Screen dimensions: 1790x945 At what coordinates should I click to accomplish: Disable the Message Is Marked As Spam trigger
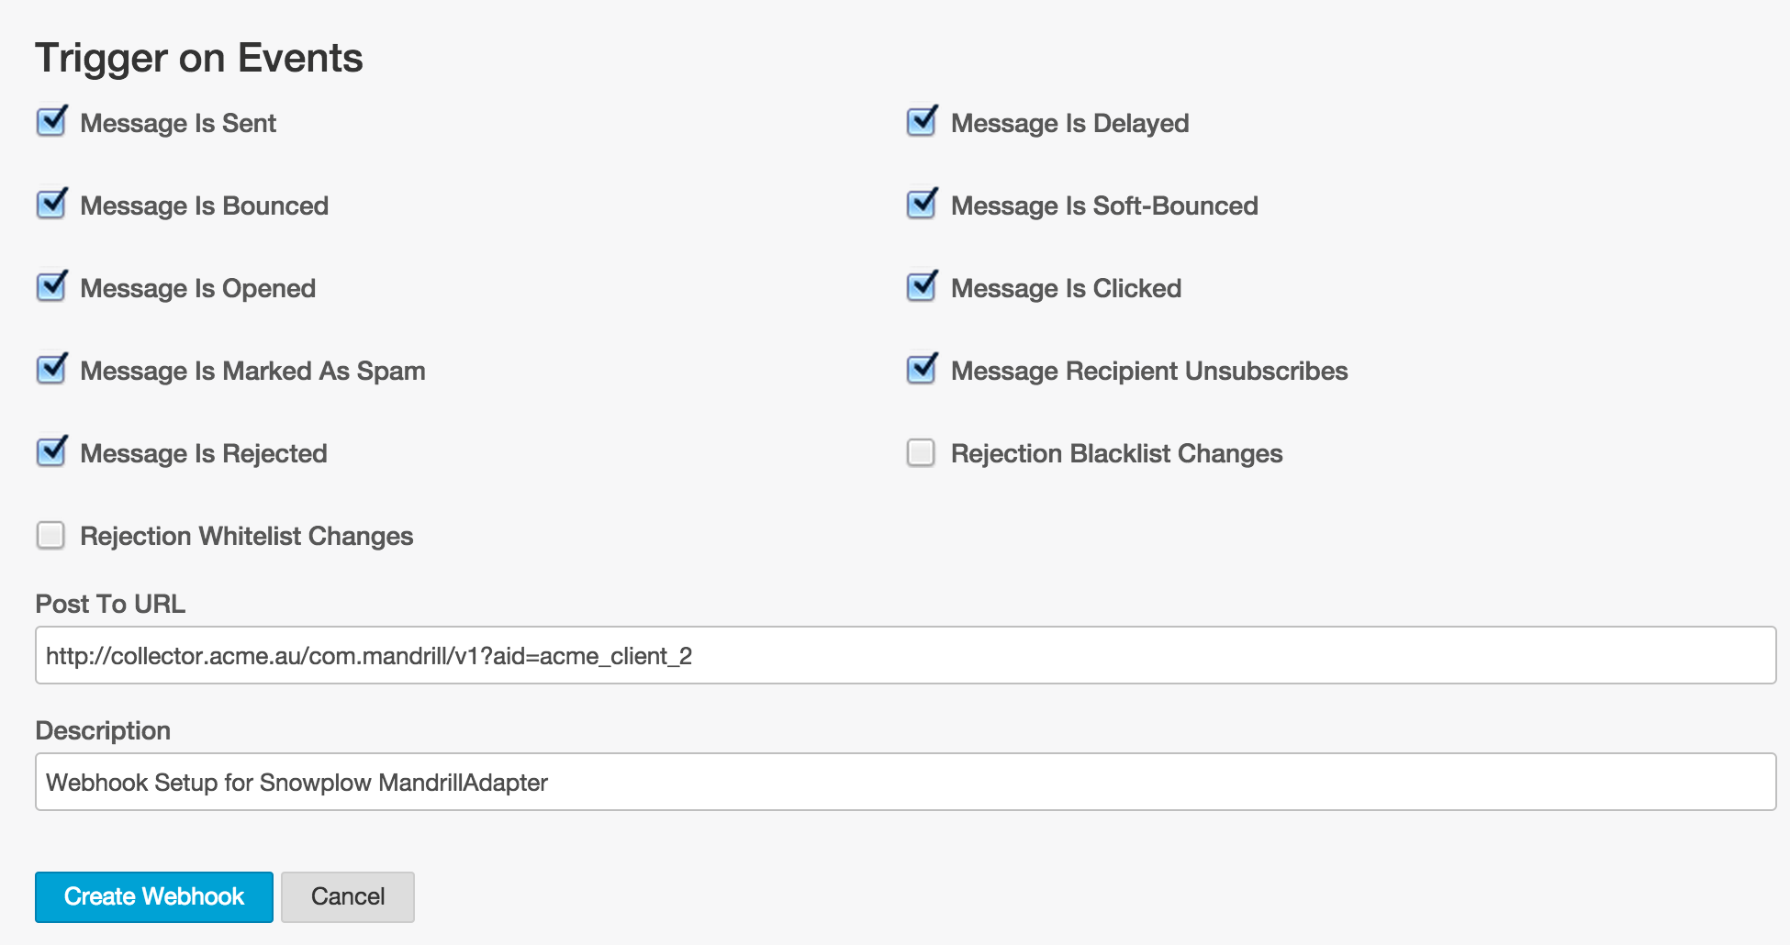tap(51, 370)
